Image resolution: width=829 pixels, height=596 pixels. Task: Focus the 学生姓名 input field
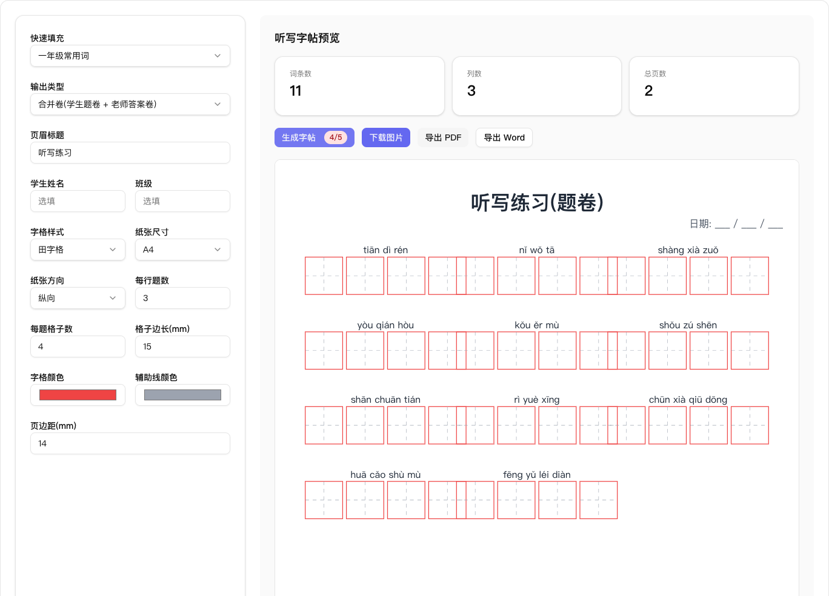pos(78,201)
